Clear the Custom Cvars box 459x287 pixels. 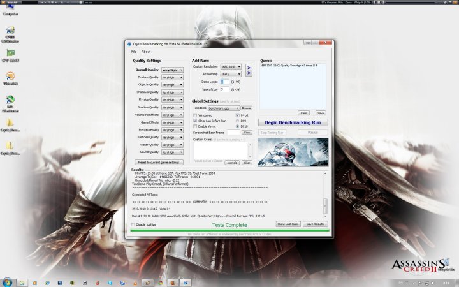[x=247, y=163]
